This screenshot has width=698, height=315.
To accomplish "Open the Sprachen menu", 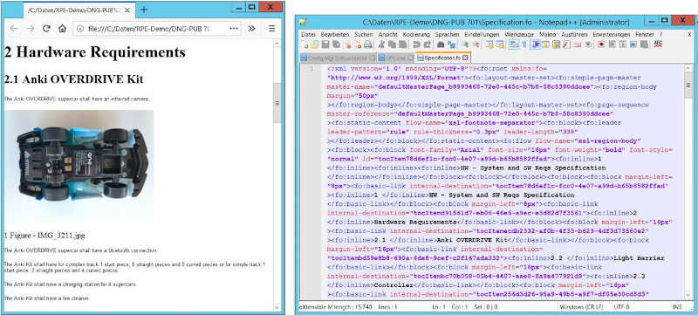I will point(447,34).
